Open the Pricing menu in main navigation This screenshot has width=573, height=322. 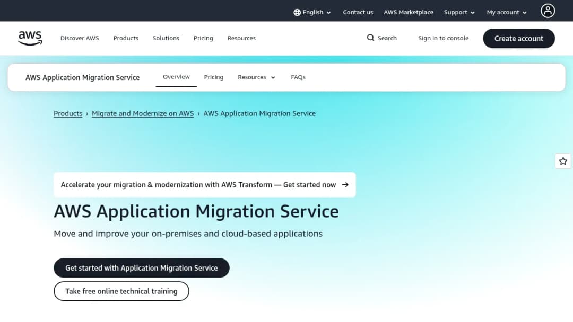pos(203,38)
